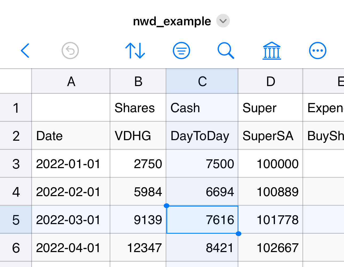The width and height of the screenshot is (344, 267).
Task: Select column C header
Action: coord(202,81)
